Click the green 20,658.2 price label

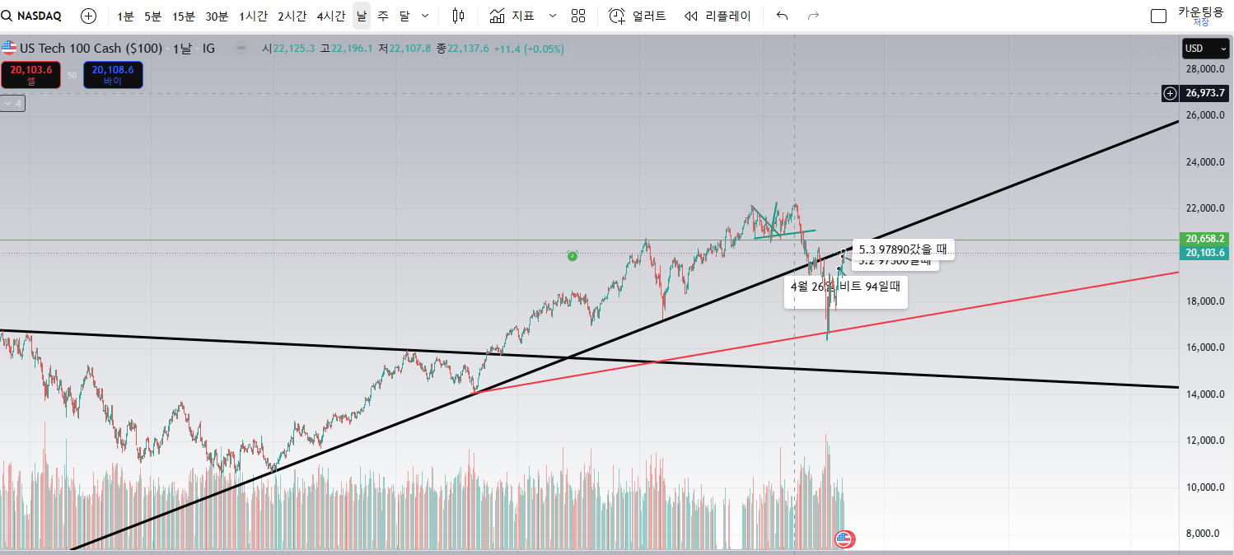[x=1205, y=239]
